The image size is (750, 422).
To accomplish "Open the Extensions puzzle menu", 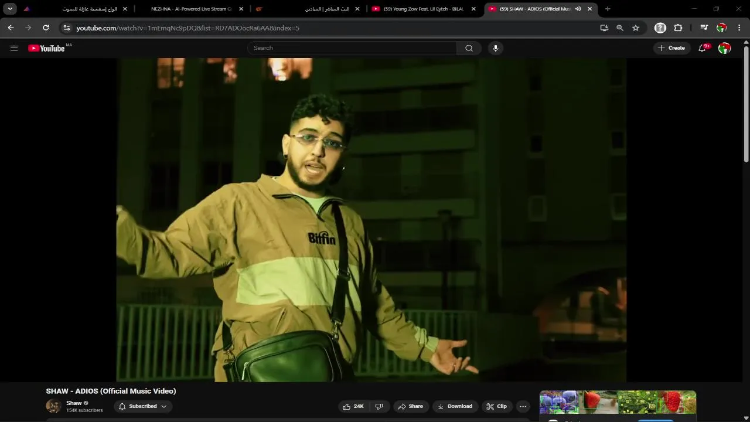I will pyautogui.click(x=678, y=28).
